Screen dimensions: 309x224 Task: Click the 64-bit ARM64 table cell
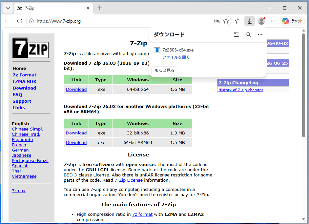click(x=138, y=142)
